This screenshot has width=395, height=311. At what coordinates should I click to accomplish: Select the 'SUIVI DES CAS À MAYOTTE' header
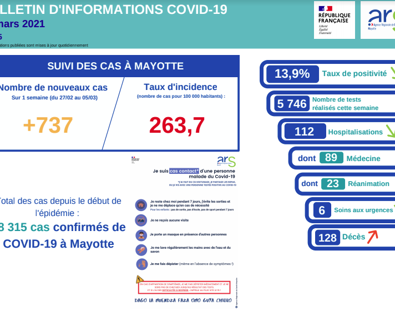pos(115,66)
